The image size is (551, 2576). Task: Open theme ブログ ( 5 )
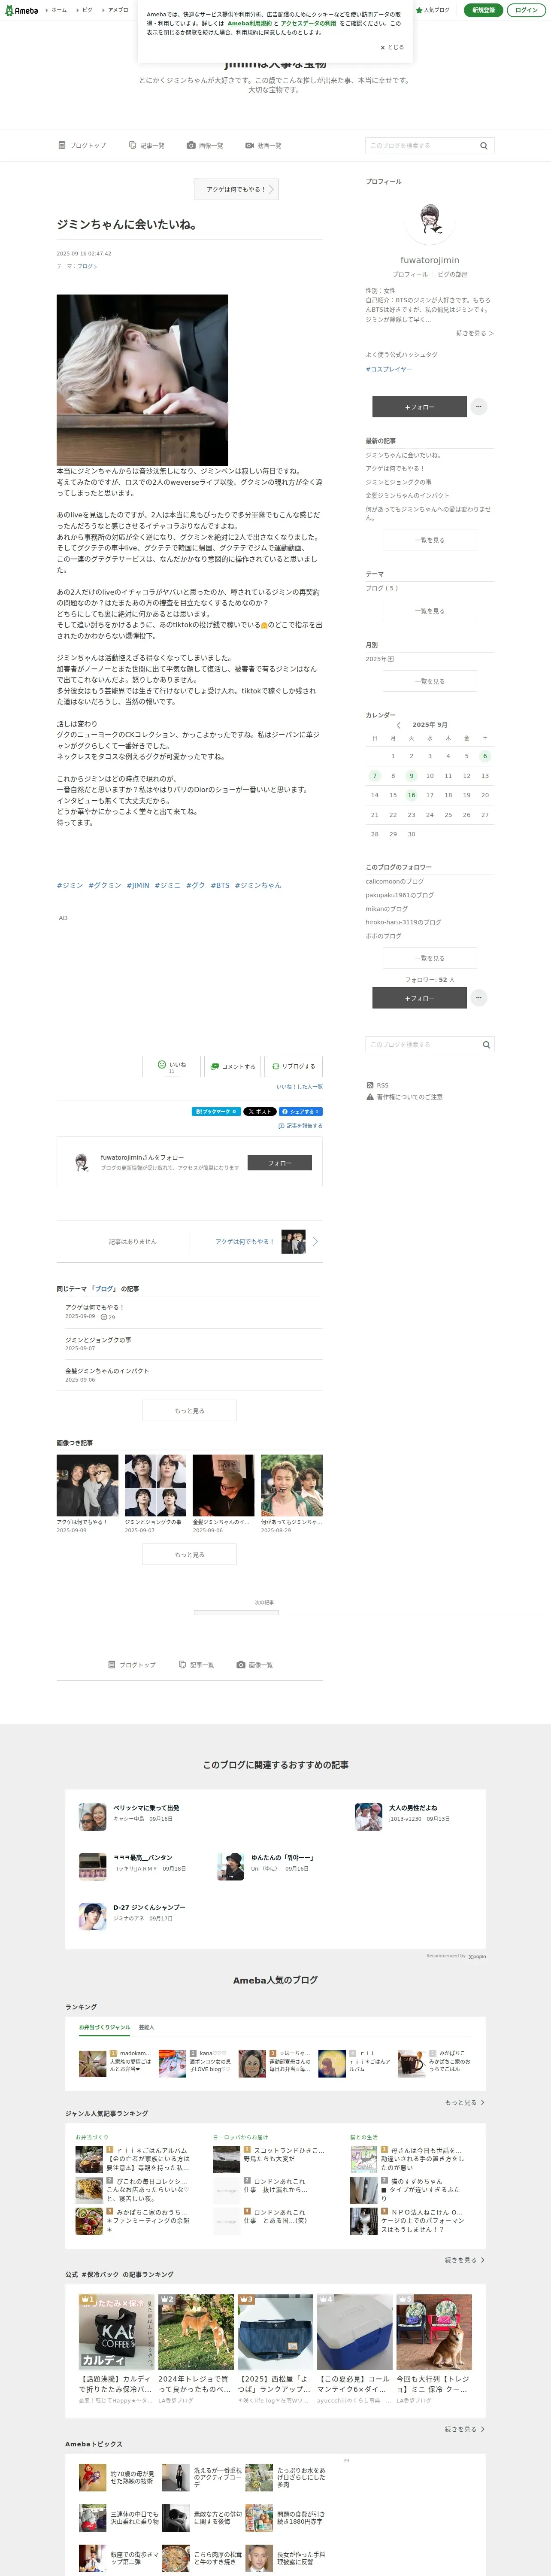tap(382, 588)
